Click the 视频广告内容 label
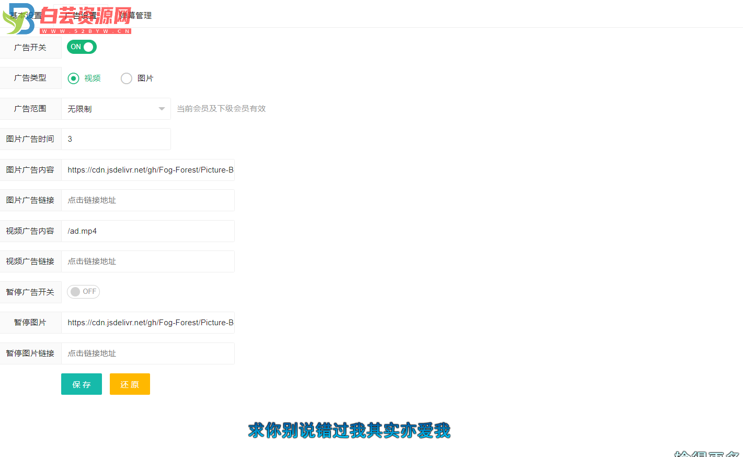743x457 pixels. (x=30, y=231)
